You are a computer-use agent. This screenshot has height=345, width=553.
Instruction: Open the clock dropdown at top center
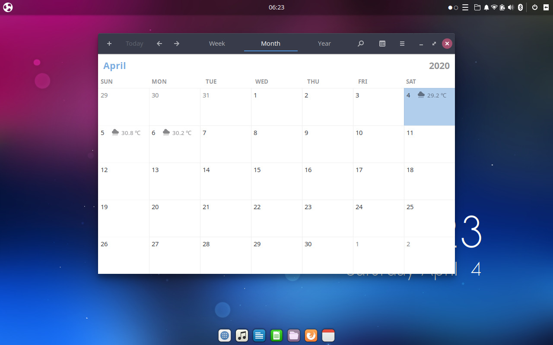(x=276, y=7)
